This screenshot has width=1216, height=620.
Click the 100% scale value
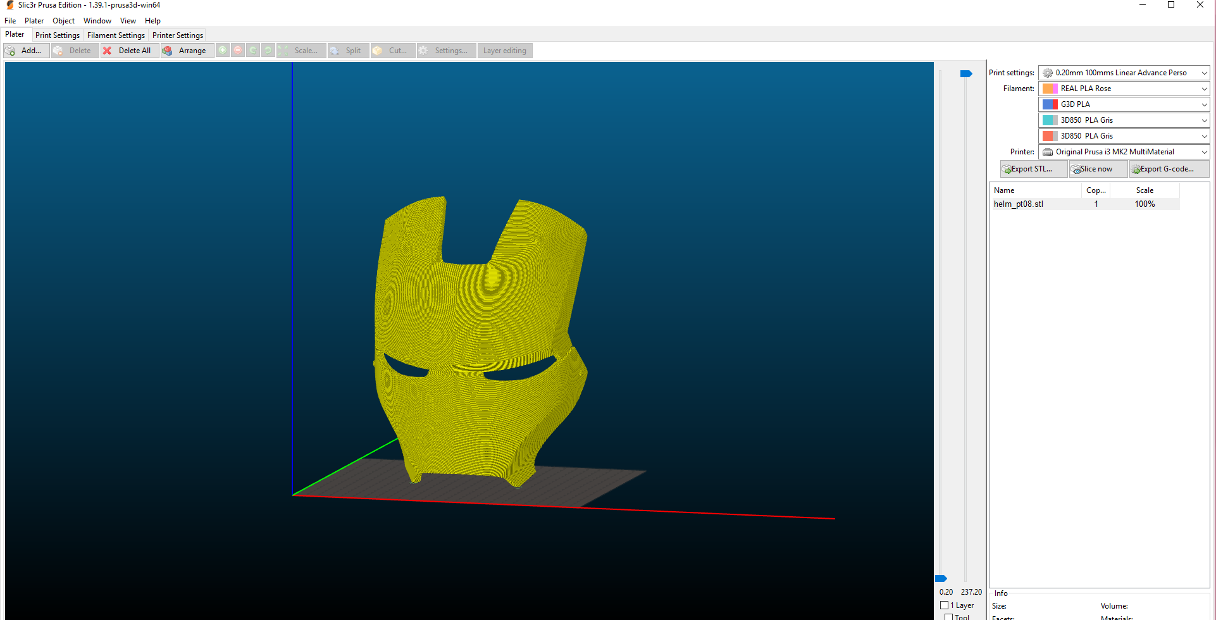tap(1145, 204)
